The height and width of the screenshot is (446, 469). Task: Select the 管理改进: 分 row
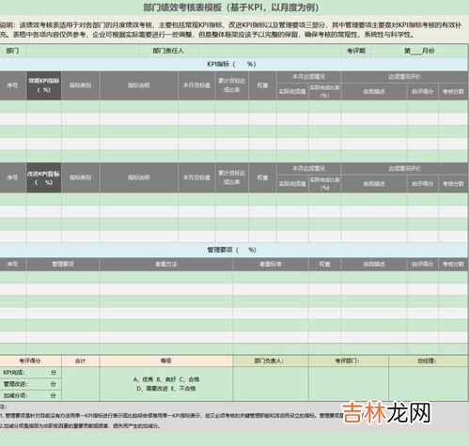coord(30,384)
